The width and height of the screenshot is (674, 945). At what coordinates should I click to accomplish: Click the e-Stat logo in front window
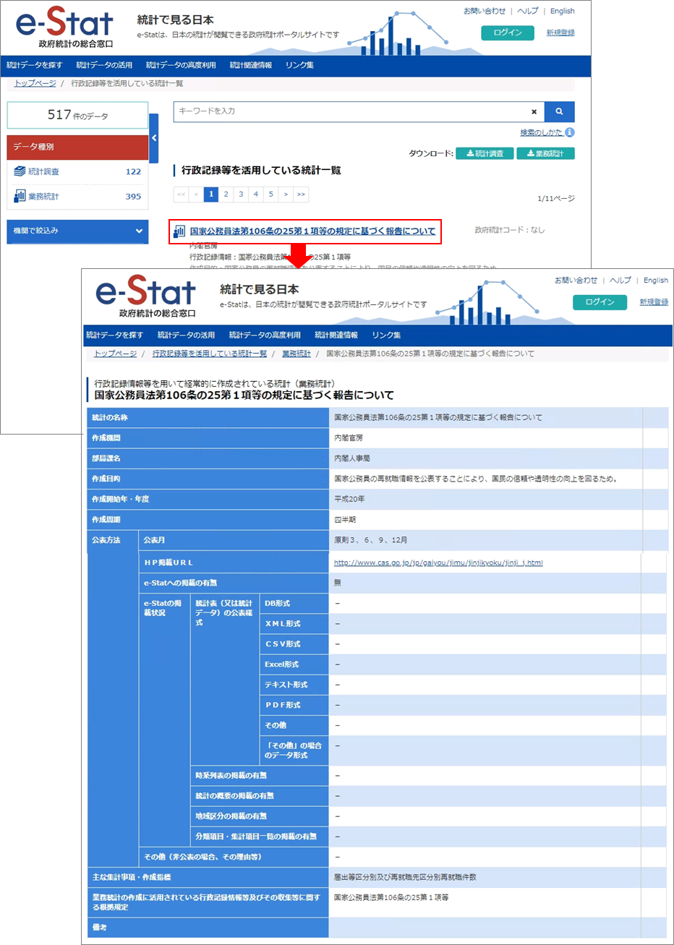point(146,298)
